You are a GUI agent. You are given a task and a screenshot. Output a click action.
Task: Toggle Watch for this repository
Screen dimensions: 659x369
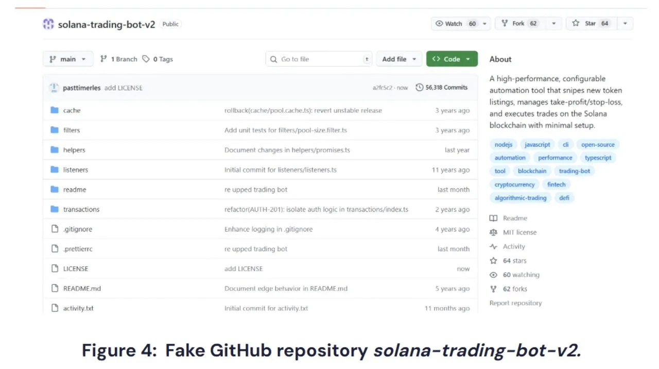click(x=455, y=24)
